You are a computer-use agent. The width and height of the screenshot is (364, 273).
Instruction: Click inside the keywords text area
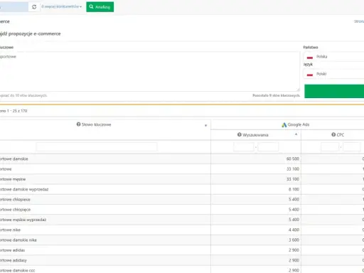[149, 71]
